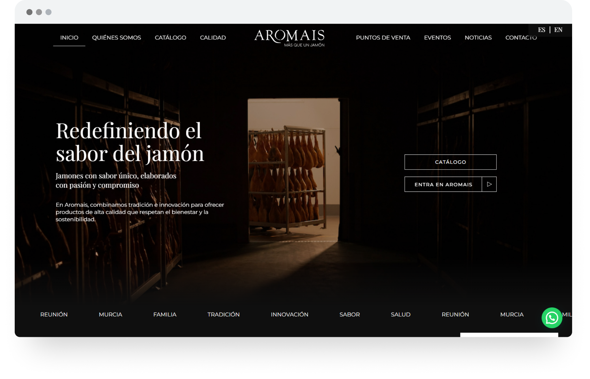Open the Noticias page
The width and height of the screenshot is (590, 379).
click(x=478, y=37)
